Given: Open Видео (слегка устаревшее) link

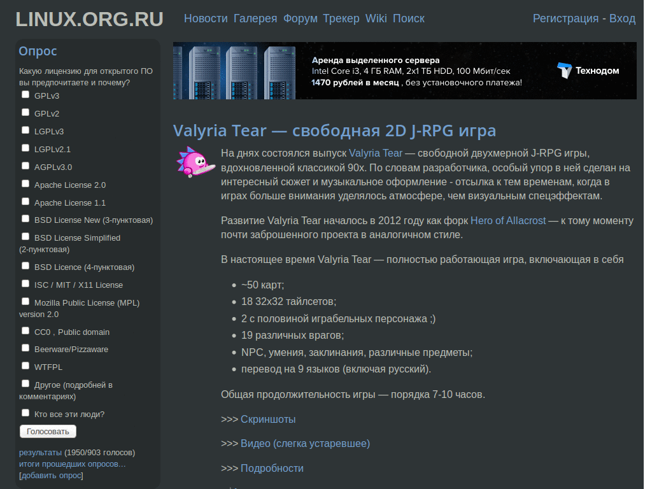Looking at the screenshot, I should click(305, 444).
